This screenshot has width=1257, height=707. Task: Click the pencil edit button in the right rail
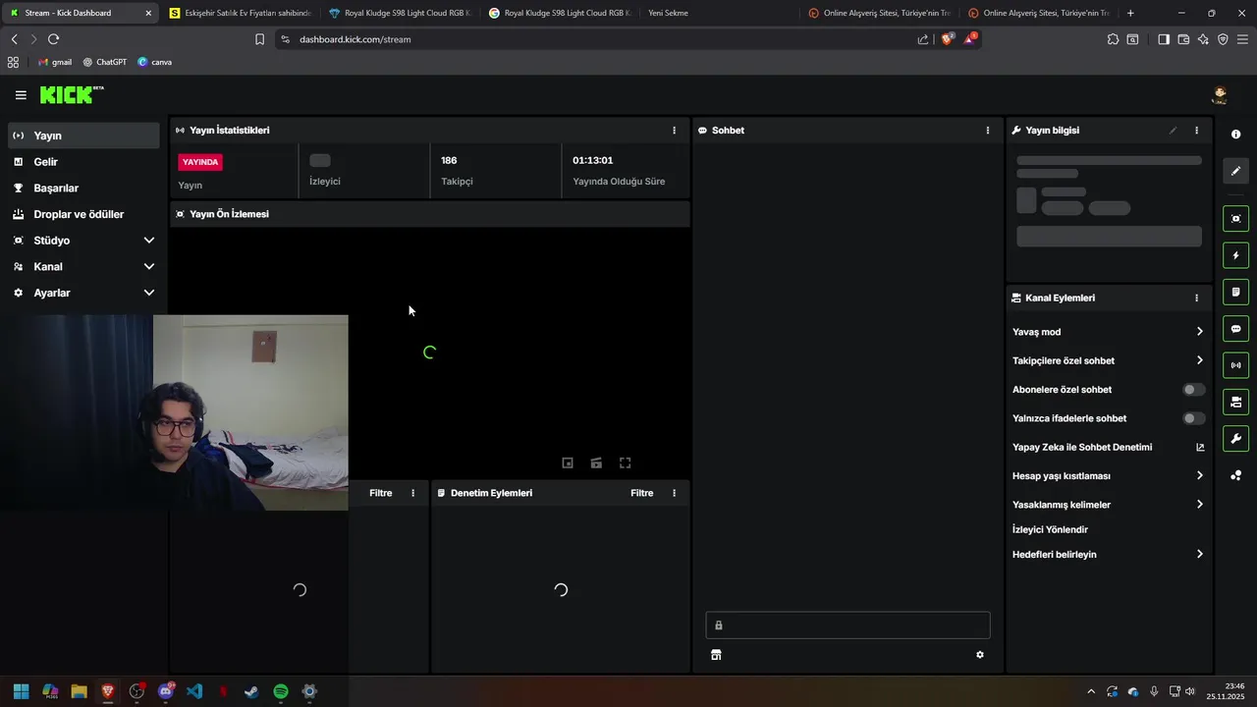click(x=1236, y=171)
